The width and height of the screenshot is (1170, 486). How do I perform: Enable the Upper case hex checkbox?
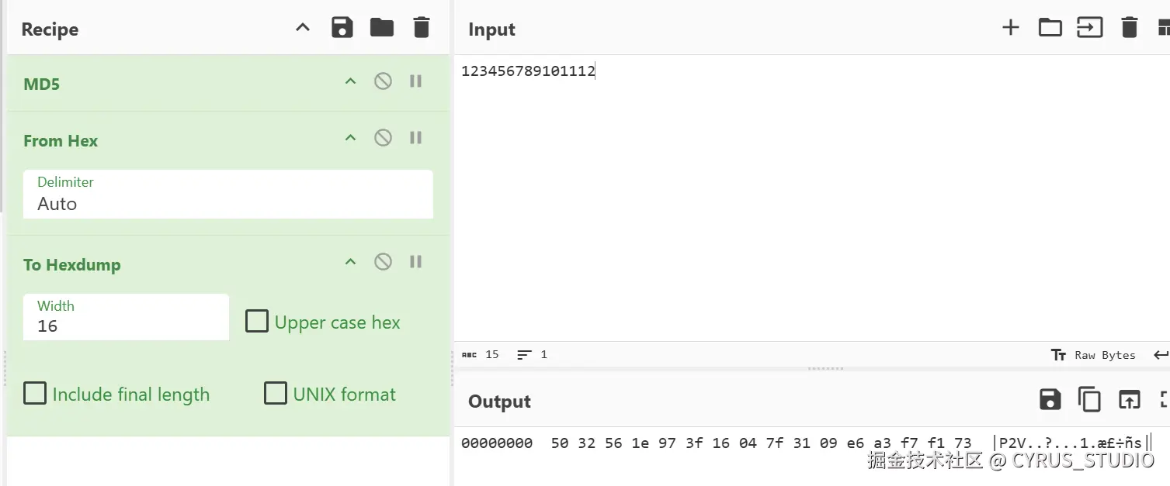click(x=257, y=321)
